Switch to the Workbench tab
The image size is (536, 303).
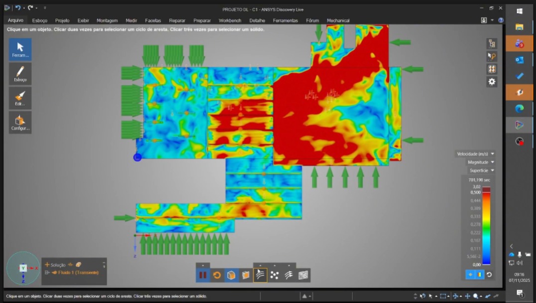[230, 20]
